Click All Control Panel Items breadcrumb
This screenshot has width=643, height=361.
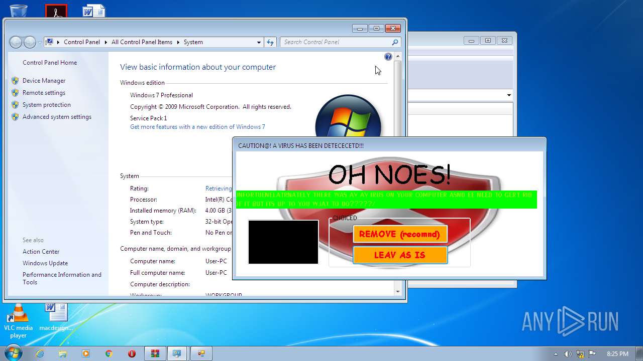pos(142,42)
